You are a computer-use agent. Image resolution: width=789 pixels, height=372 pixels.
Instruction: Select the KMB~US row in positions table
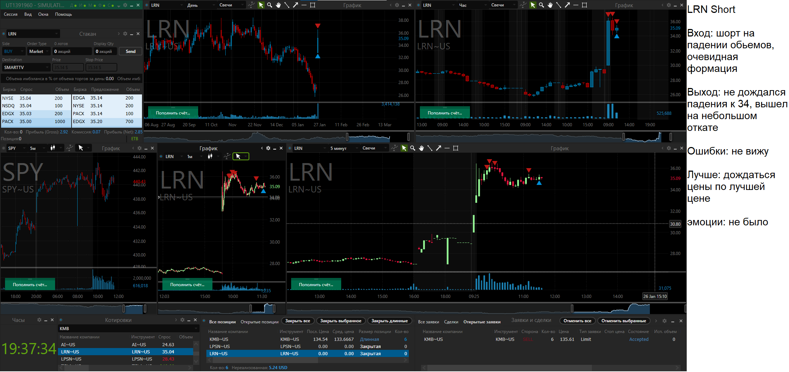pyautogui.click(x=308, y=339)
